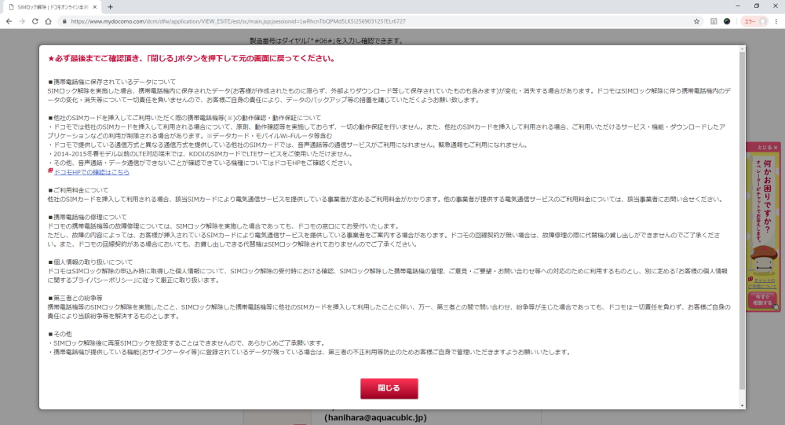
Task: Click the red 閉じる button in the dialog
Action: coord(389,388)
